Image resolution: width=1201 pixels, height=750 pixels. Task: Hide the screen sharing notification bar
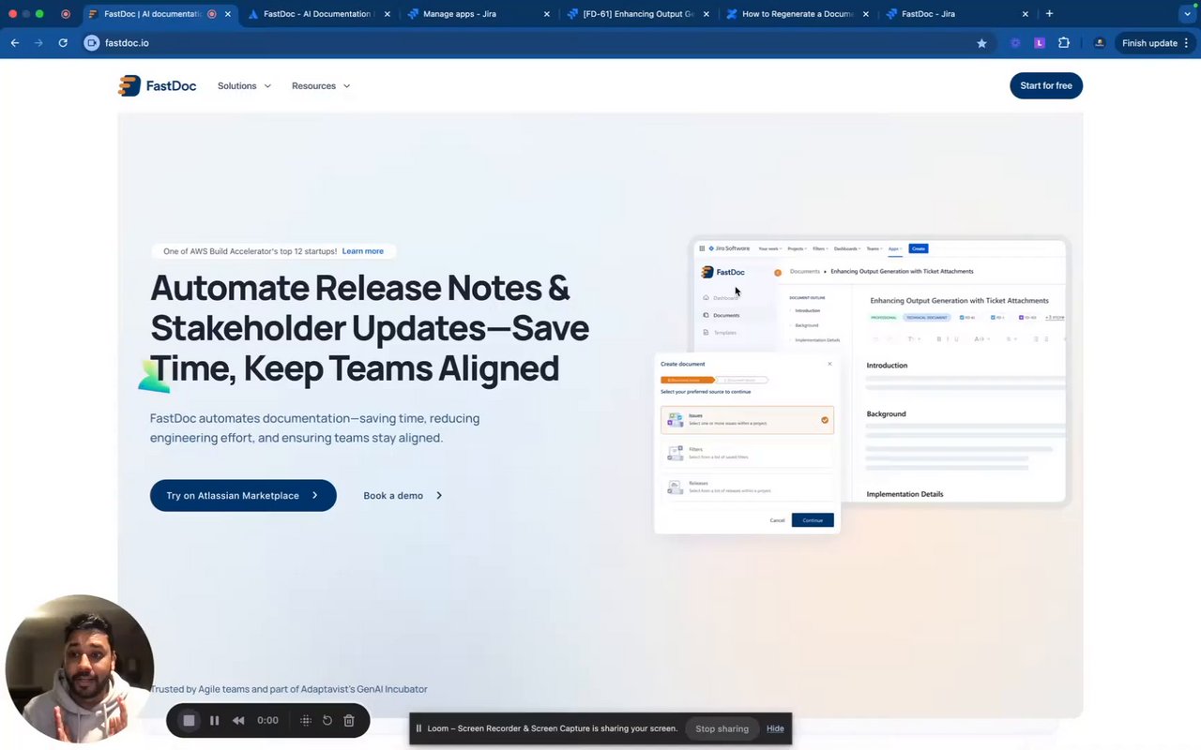click(x=775, y=728)
